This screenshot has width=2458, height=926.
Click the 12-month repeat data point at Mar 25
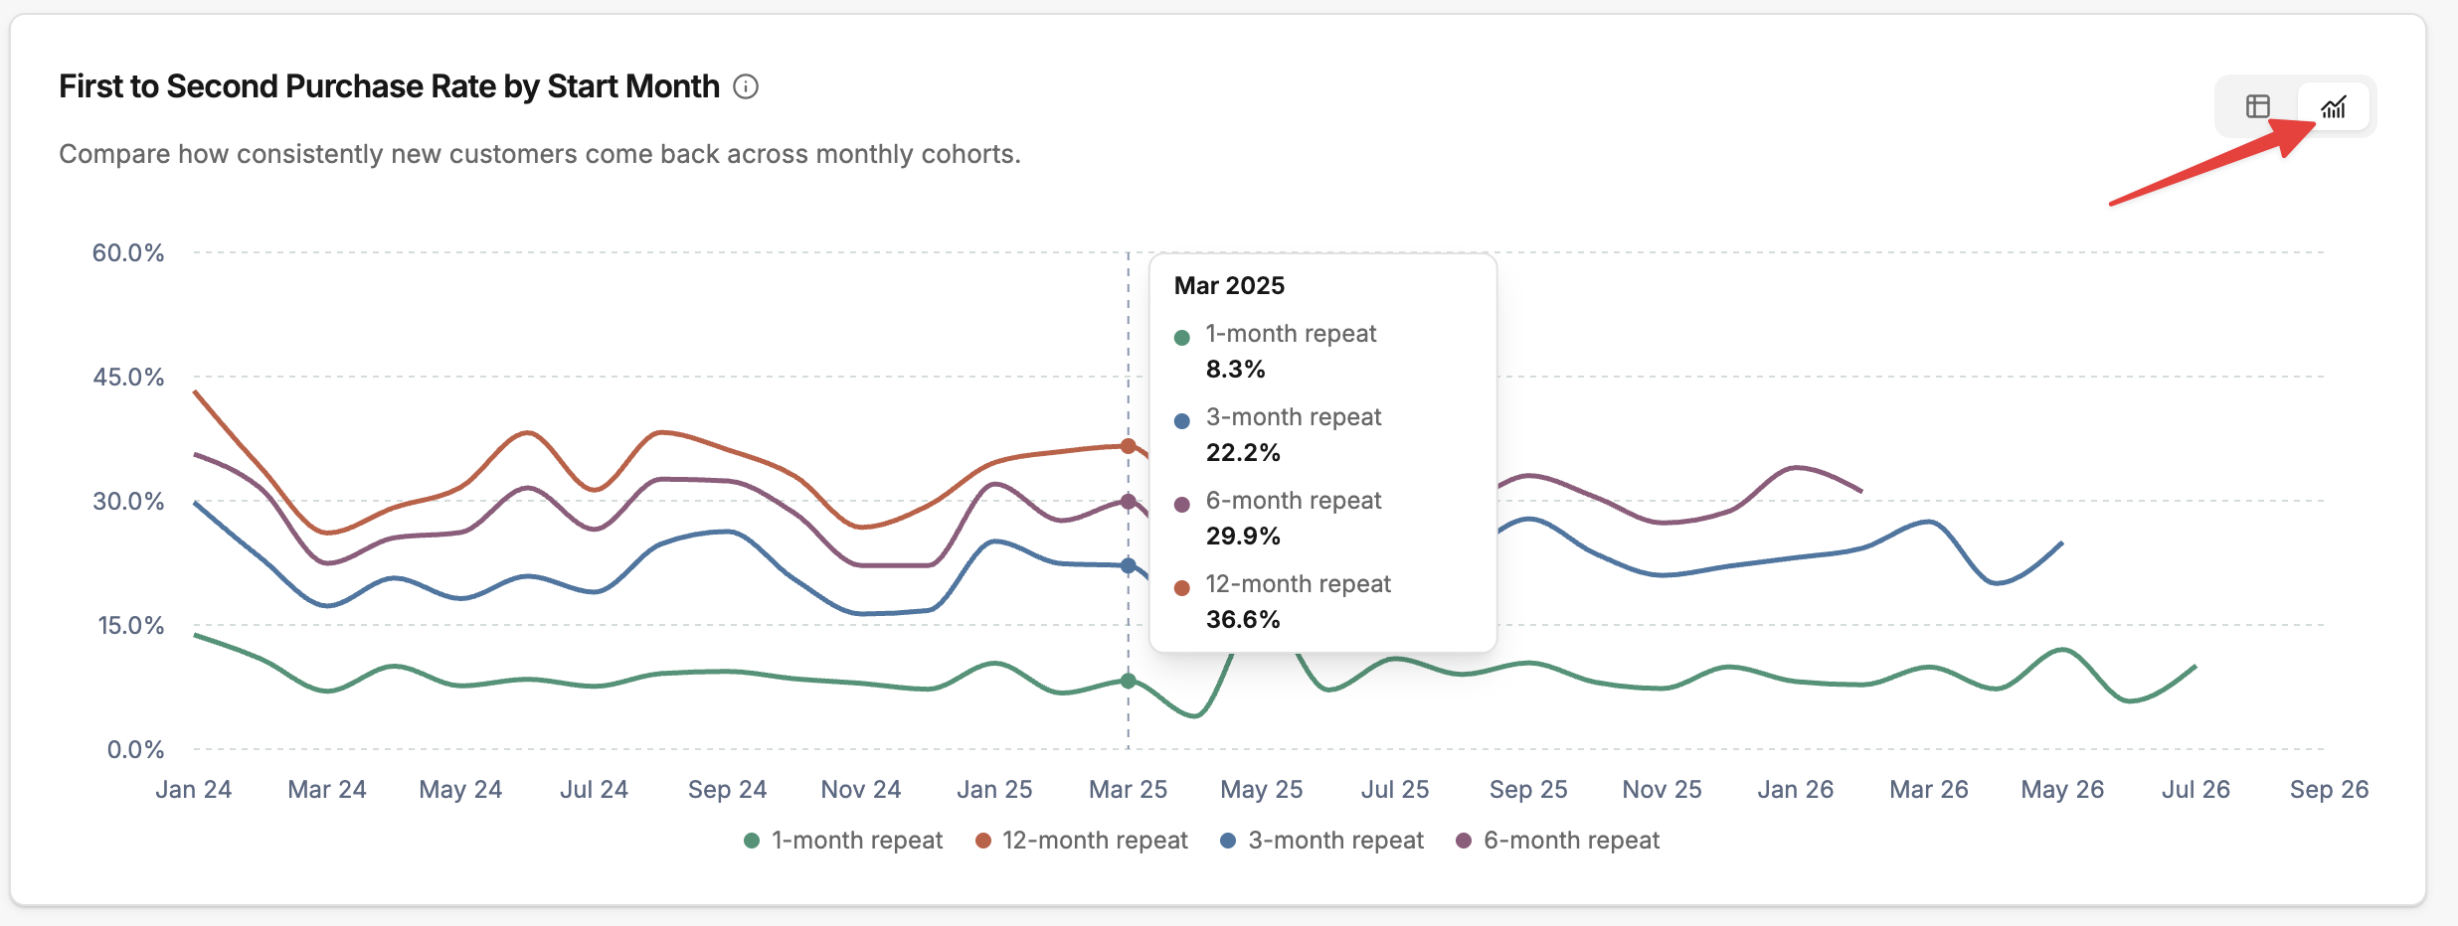(x=1128, y=446)
